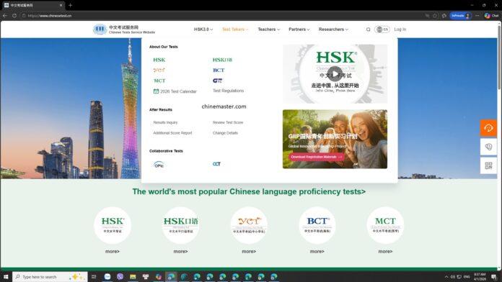Open the EN language selector
This screenshot has width=502, height=282.
[x=382, y=29]
